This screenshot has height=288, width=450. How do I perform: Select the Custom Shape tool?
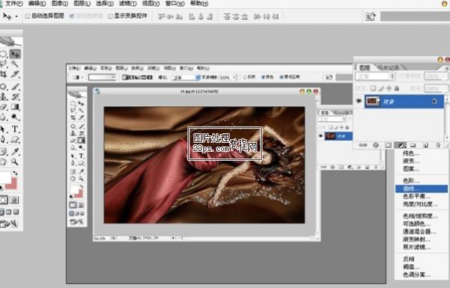15,139
